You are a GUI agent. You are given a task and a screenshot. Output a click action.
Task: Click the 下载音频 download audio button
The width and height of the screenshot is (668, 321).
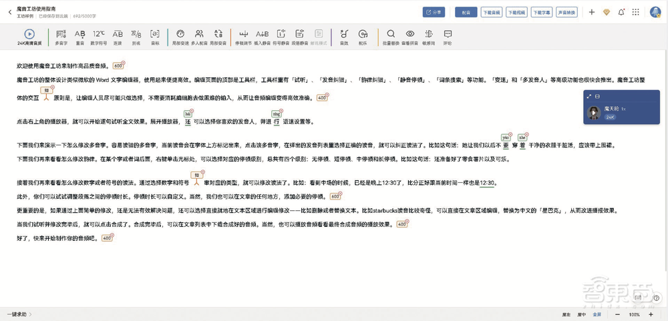(x=491, y=12)
